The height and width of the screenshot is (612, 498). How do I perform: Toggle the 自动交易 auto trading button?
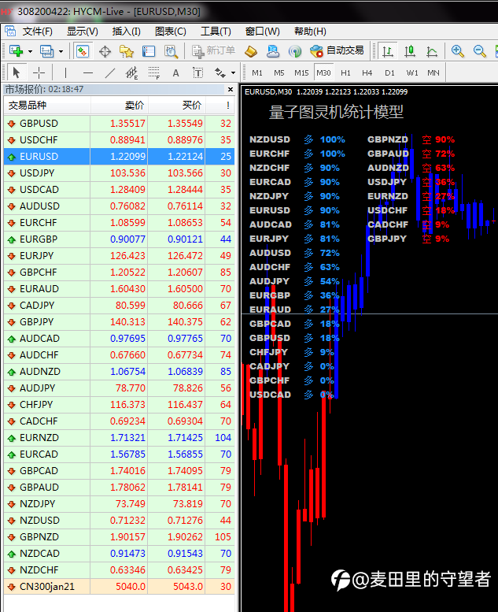coord(337,51)
